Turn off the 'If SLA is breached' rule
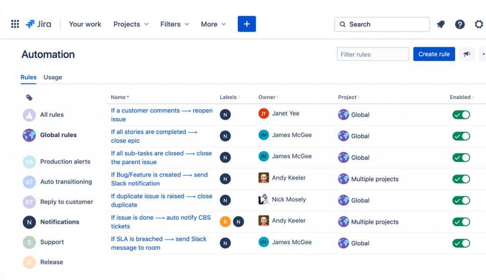Image resolution: width=486 pixels, height=280 pixels. tap(461, 243)
